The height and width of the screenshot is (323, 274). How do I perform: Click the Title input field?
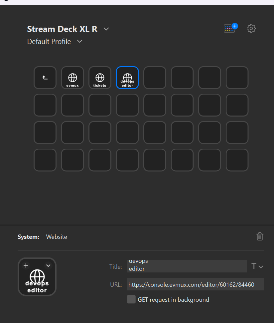point(187,266)
